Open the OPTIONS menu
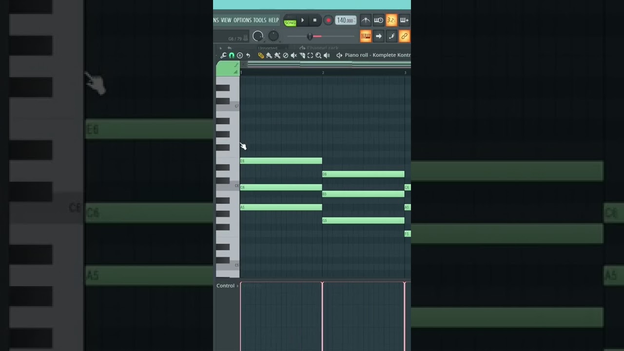The image size is (624, 351). pos(242,20)
